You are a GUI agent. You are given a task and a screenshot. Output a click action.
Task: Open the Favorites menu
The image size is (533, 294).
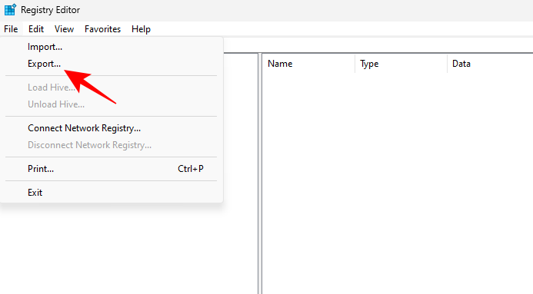102,29
